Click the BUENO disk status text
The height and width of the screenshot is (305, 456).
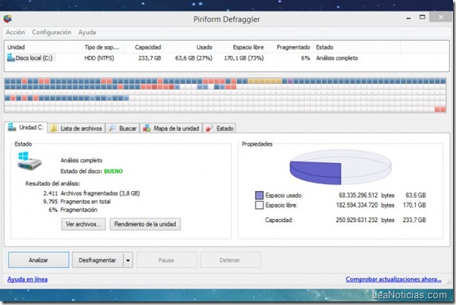coord(113,171)
